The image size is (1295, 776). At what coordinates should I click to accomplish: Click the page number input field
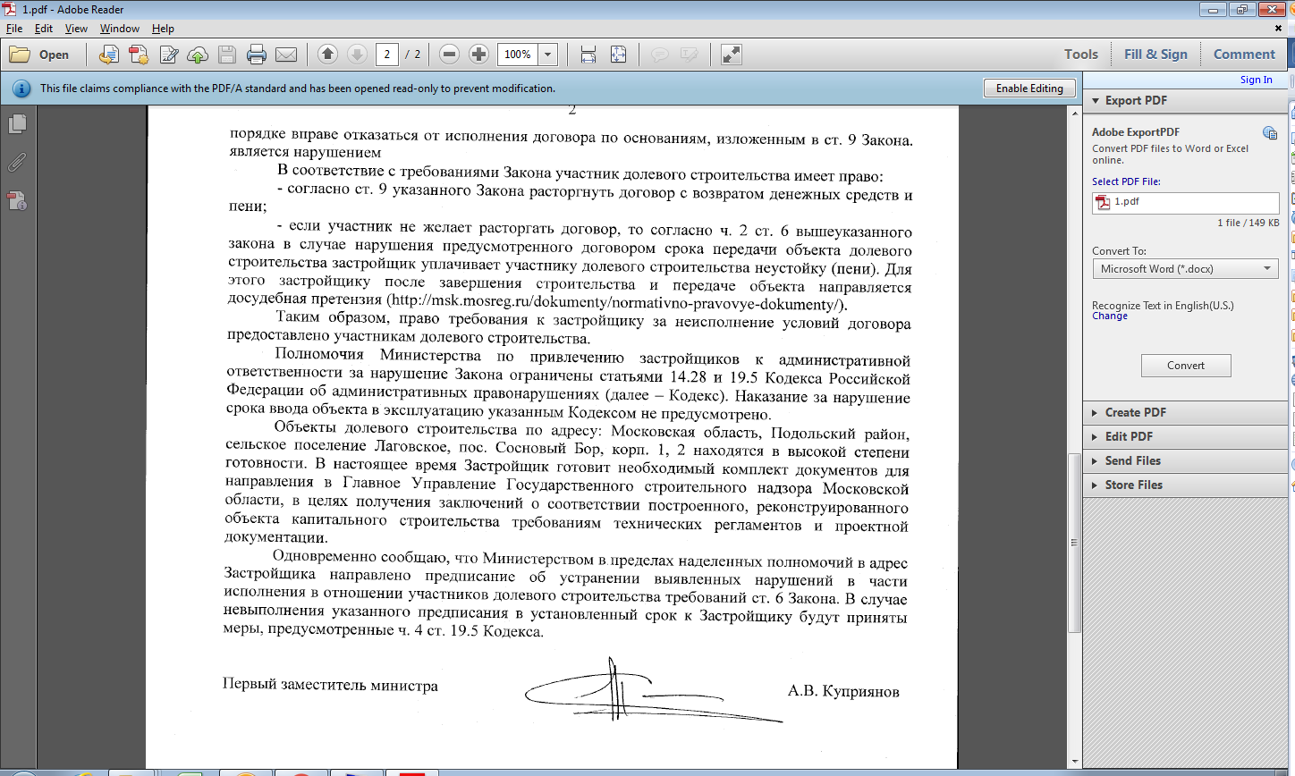tap(386, 55)
